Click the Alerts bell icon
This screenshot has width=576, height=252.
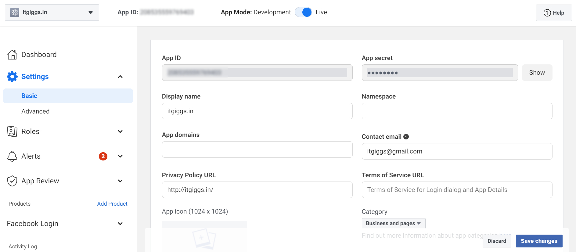click(12, 156)
